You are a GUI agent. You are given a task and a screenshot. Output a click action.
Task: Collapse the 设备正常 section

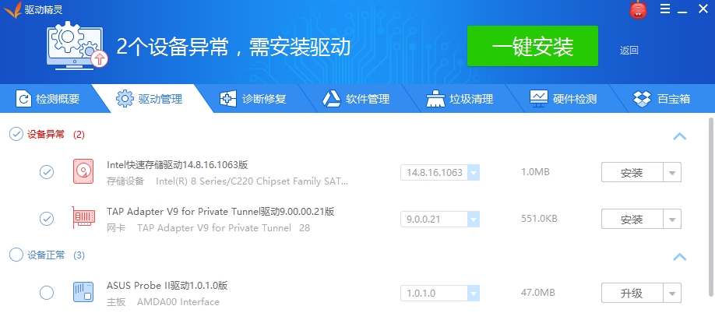coord(679,256)
